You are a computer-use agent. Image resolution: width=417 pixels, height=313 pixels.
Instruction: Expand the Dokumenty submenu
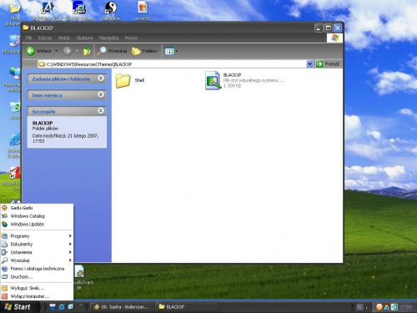tap(37, 244)
